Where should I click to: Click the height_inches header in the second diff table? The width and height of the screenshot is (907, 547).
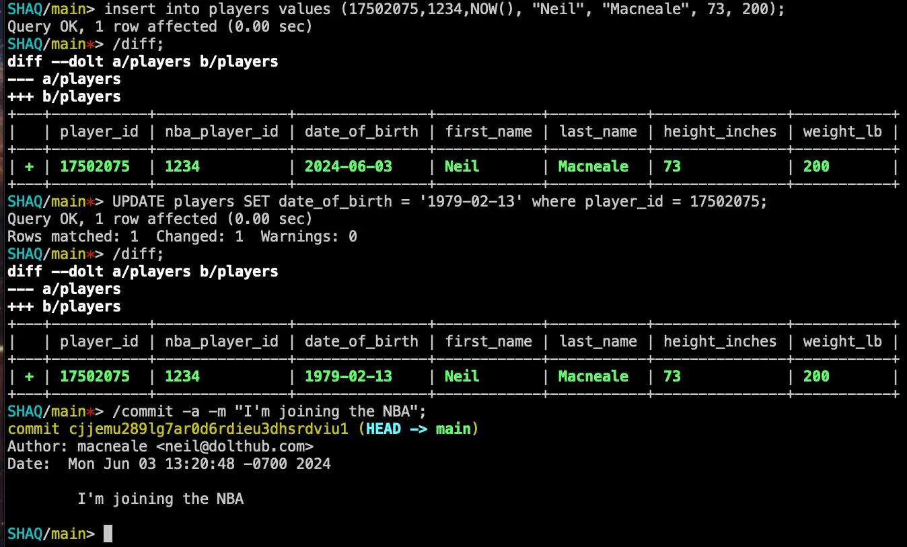[719, 341]
